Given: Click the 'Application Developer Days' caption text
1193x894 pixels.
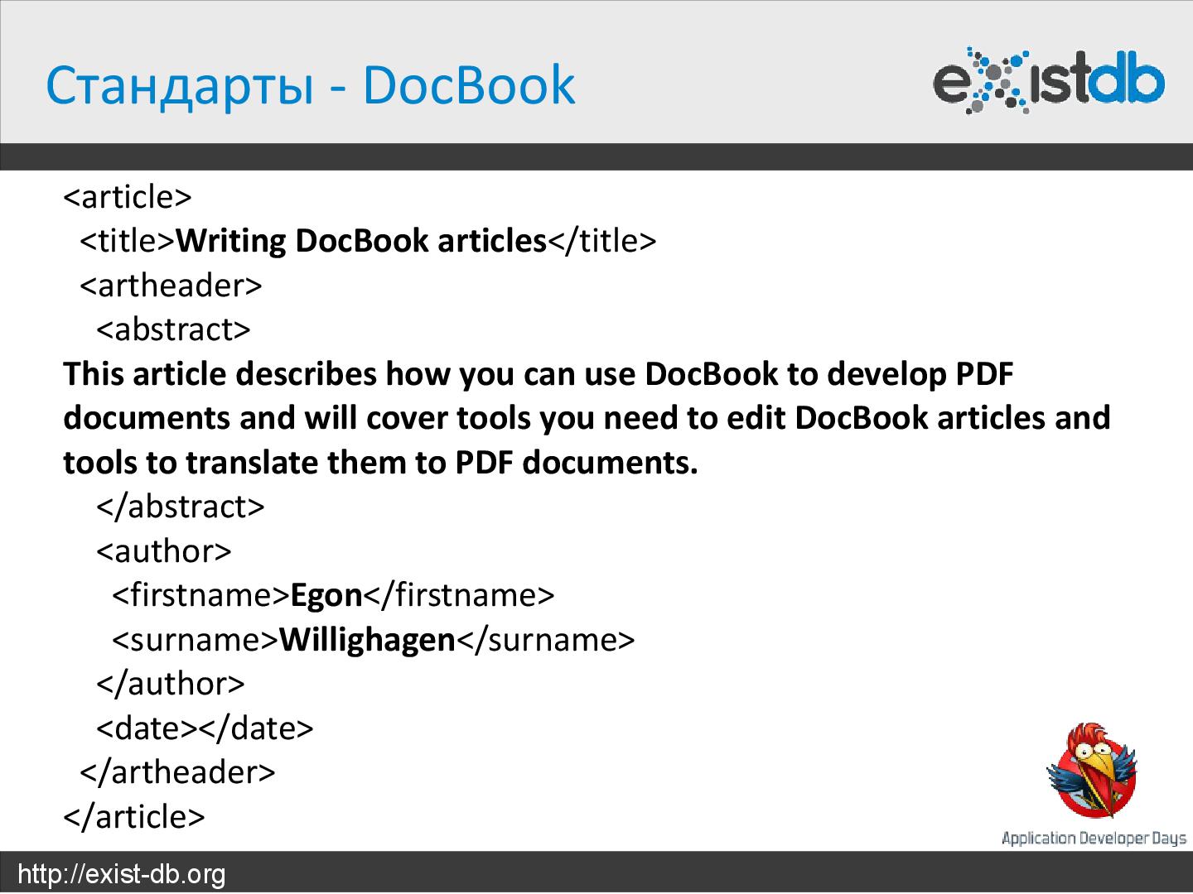Looking at the screenshot, I should [1094, 839].
